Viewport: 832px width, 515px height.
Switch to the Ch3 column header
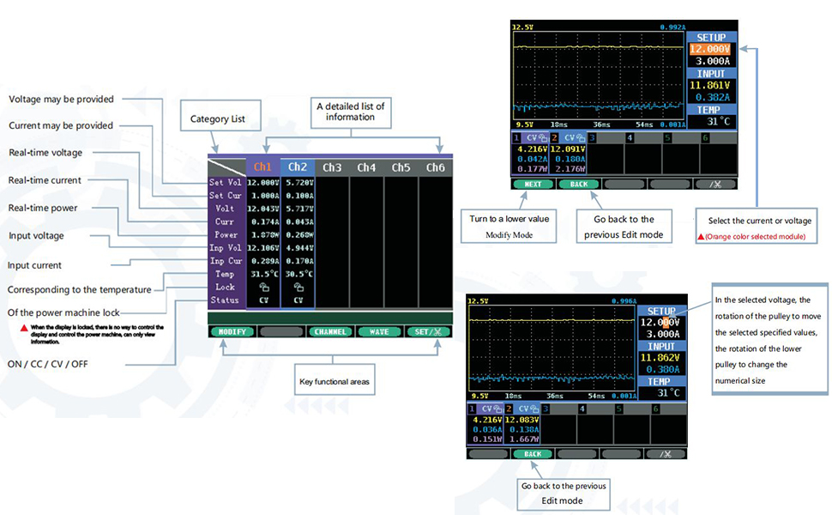(x=332, y=167)
